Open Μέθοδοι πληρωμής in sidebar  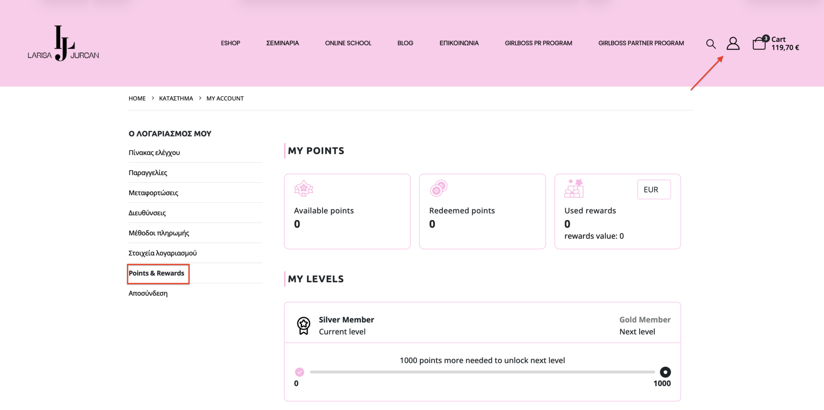pos(159,233)
